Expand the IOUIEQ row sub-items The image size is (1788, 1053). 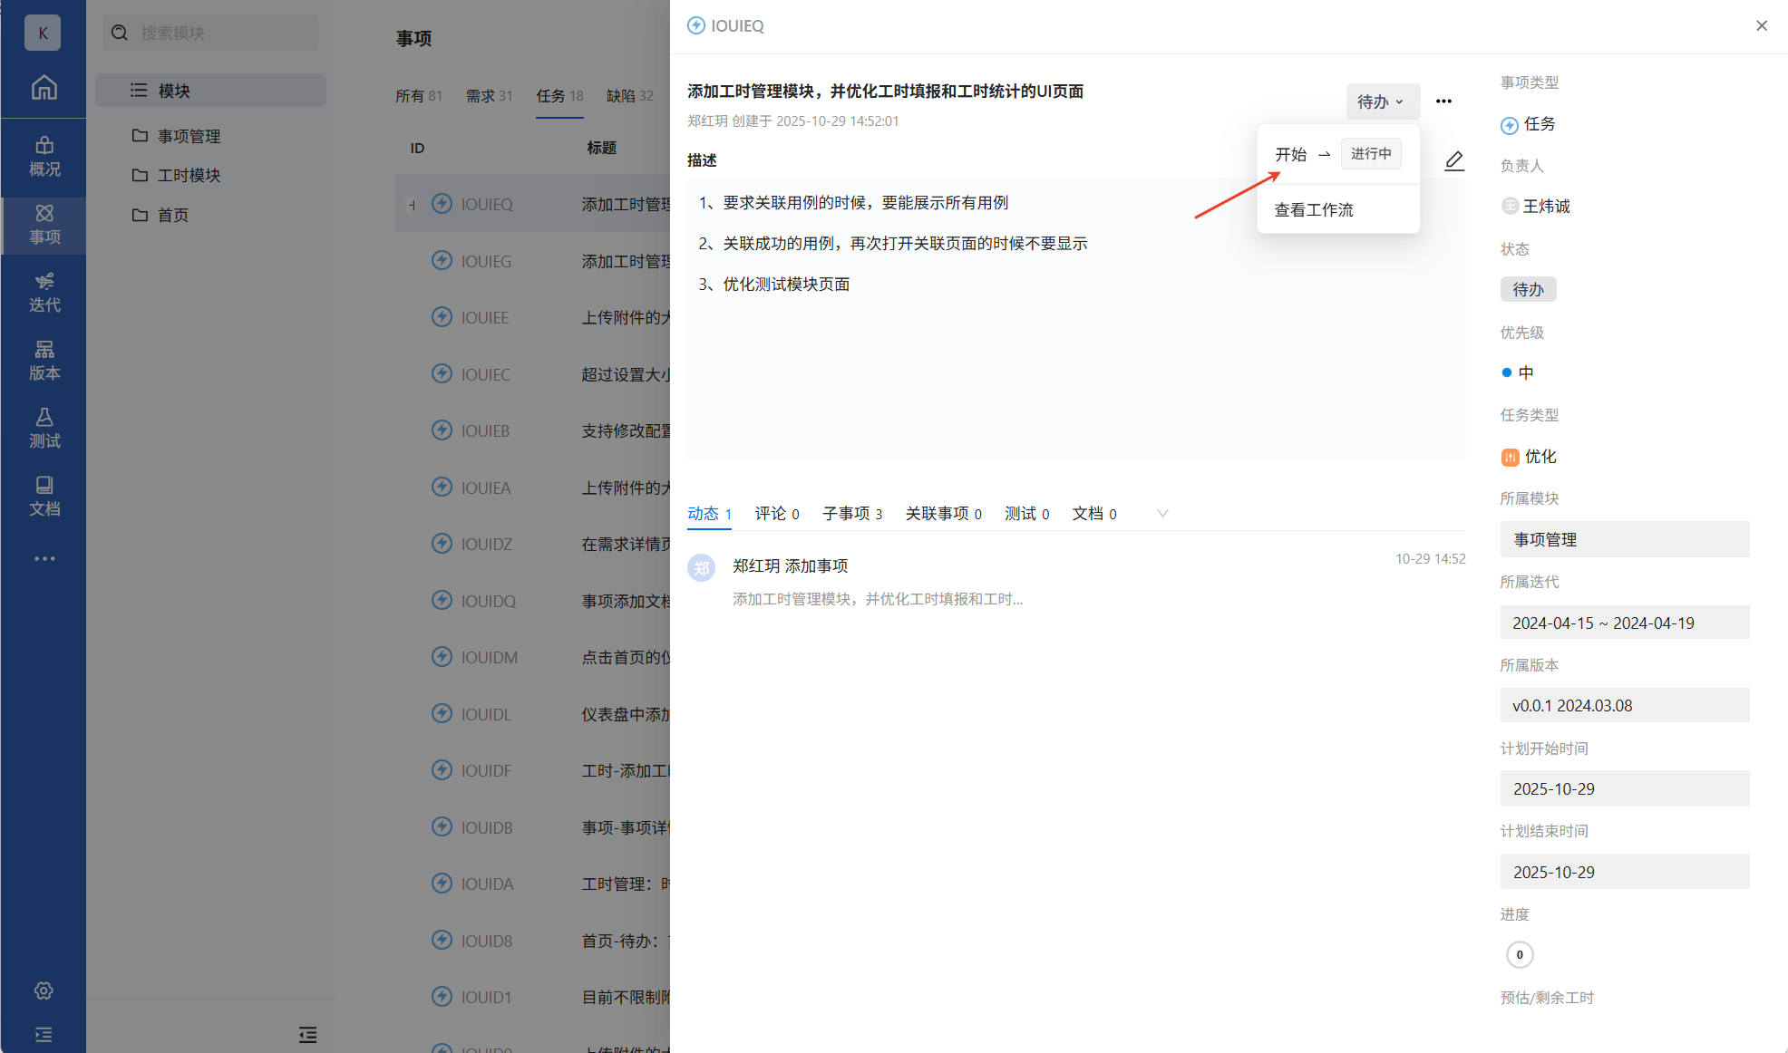pos(412,205)
